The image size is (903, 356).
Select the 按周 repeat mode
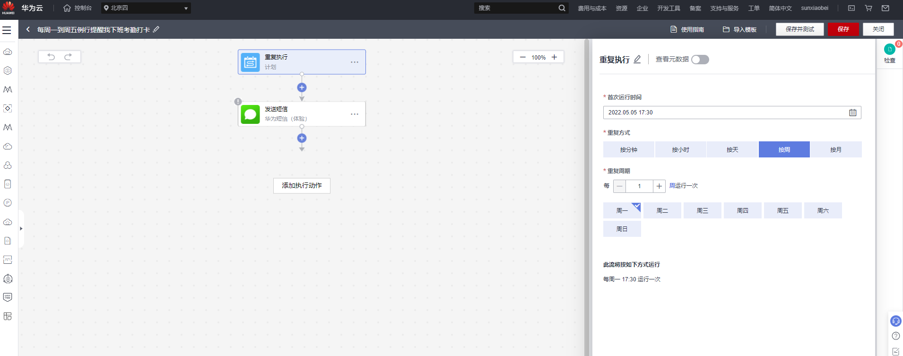784,149
